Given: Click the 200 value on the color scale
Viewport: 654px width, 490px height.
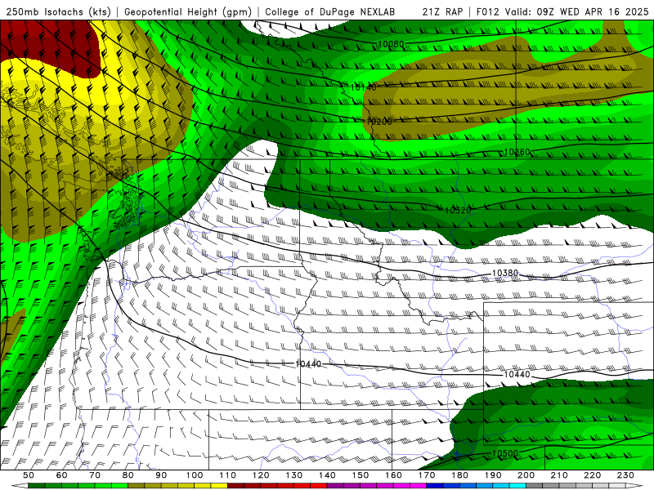Looking at the screenshot, I should pyautogui.click(x=526, y=475).
